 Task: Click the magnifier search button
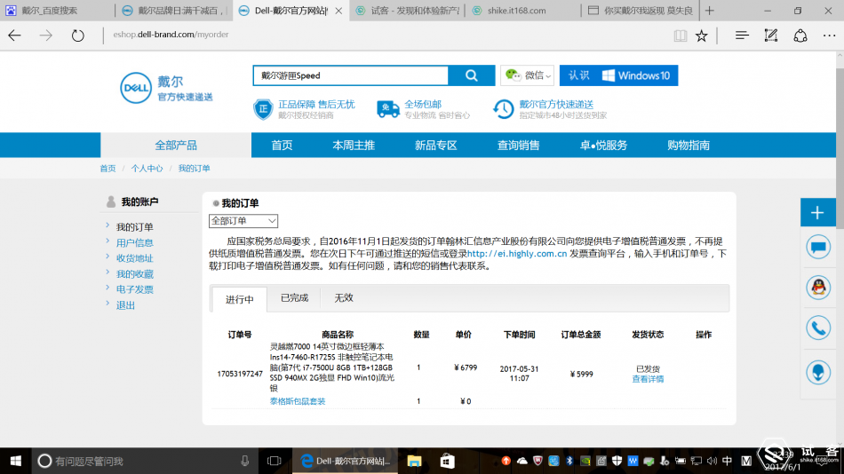(x=472, y=75)
